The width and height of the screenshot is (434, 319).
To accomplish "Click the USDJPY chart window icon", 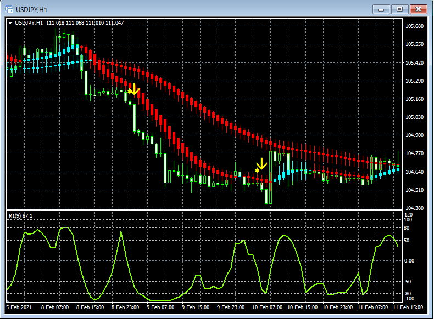I will (9, 10).
